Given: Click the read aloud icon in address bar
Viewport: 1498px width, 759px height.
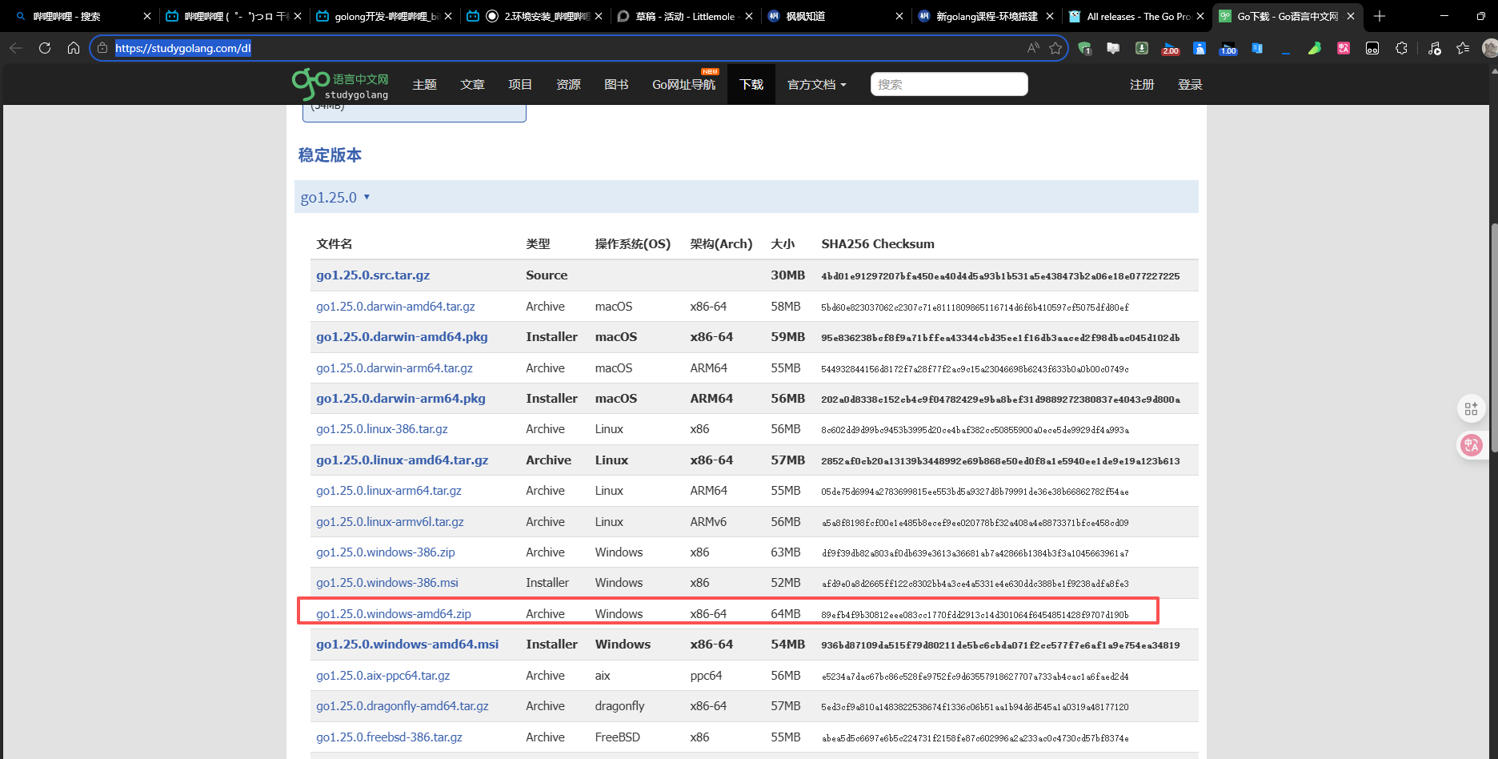Looking at the screenshot, I should tap(1033, 48).
